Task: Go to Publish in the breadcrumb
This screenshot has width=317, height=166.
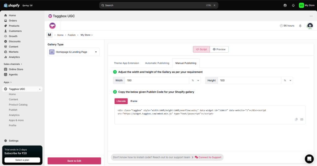Action: click(72, 35)
